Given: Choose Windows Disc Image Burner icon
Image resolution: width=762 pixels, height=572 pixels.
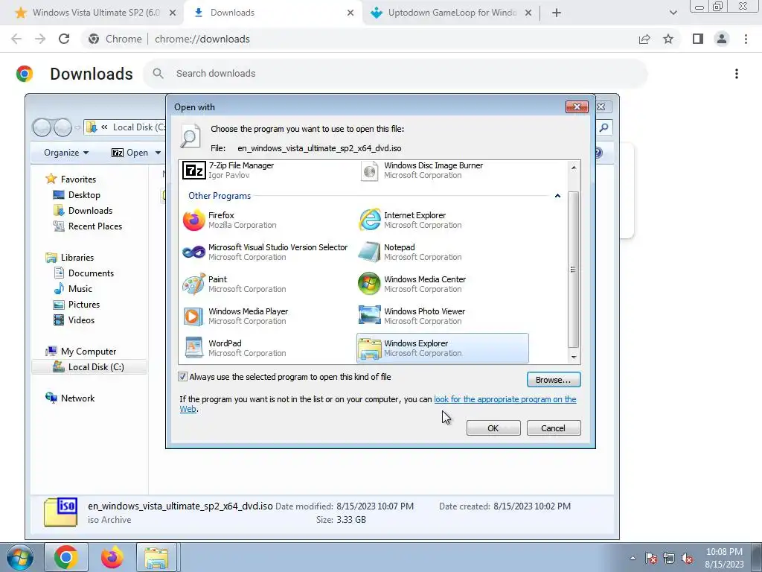Looking at the screenshot, I should [x=369, y=171].
